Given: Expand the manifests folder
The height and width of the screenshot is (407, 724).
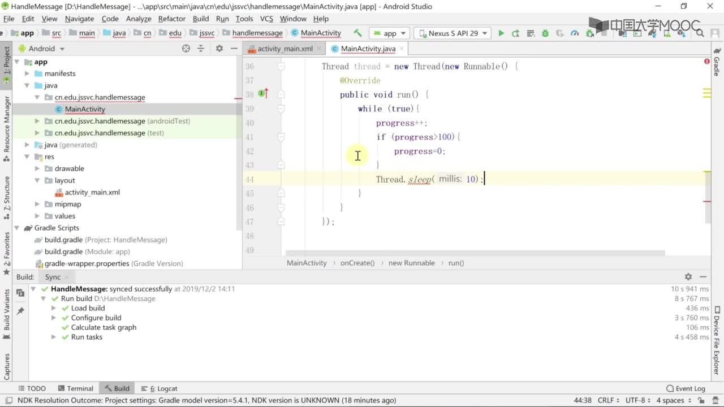Looking at the screenshot, I should pyautogui.click(x=27, y=73).
